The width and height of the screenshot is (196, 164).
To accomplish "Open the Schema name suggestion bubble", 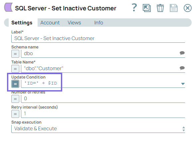I will [182, 53].
